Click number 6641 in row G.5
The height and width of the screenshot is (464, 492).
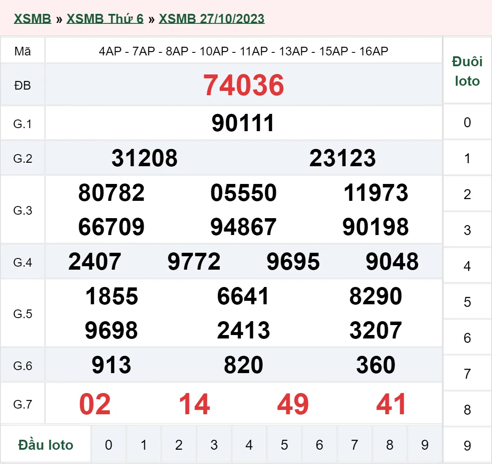tap(243, 296)
